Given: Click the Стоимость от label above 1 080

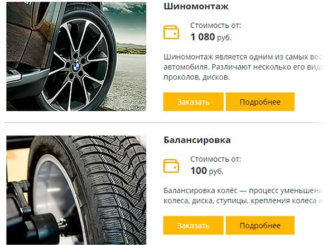Looking at the screenshot, I should click(215, 26).
